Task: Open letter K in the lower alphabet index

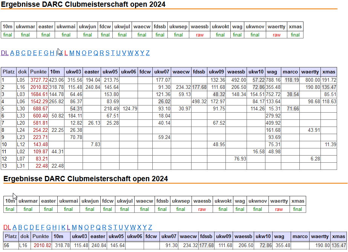Action: point(63,228)
